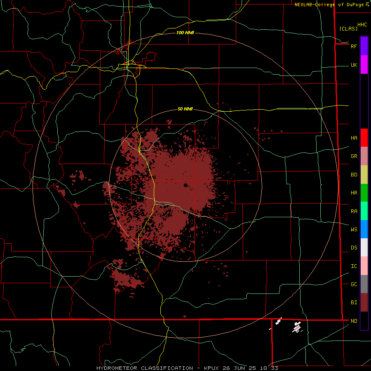Click the HHC product label
Screen dimensions: 371x371
[x=362, y=25]
